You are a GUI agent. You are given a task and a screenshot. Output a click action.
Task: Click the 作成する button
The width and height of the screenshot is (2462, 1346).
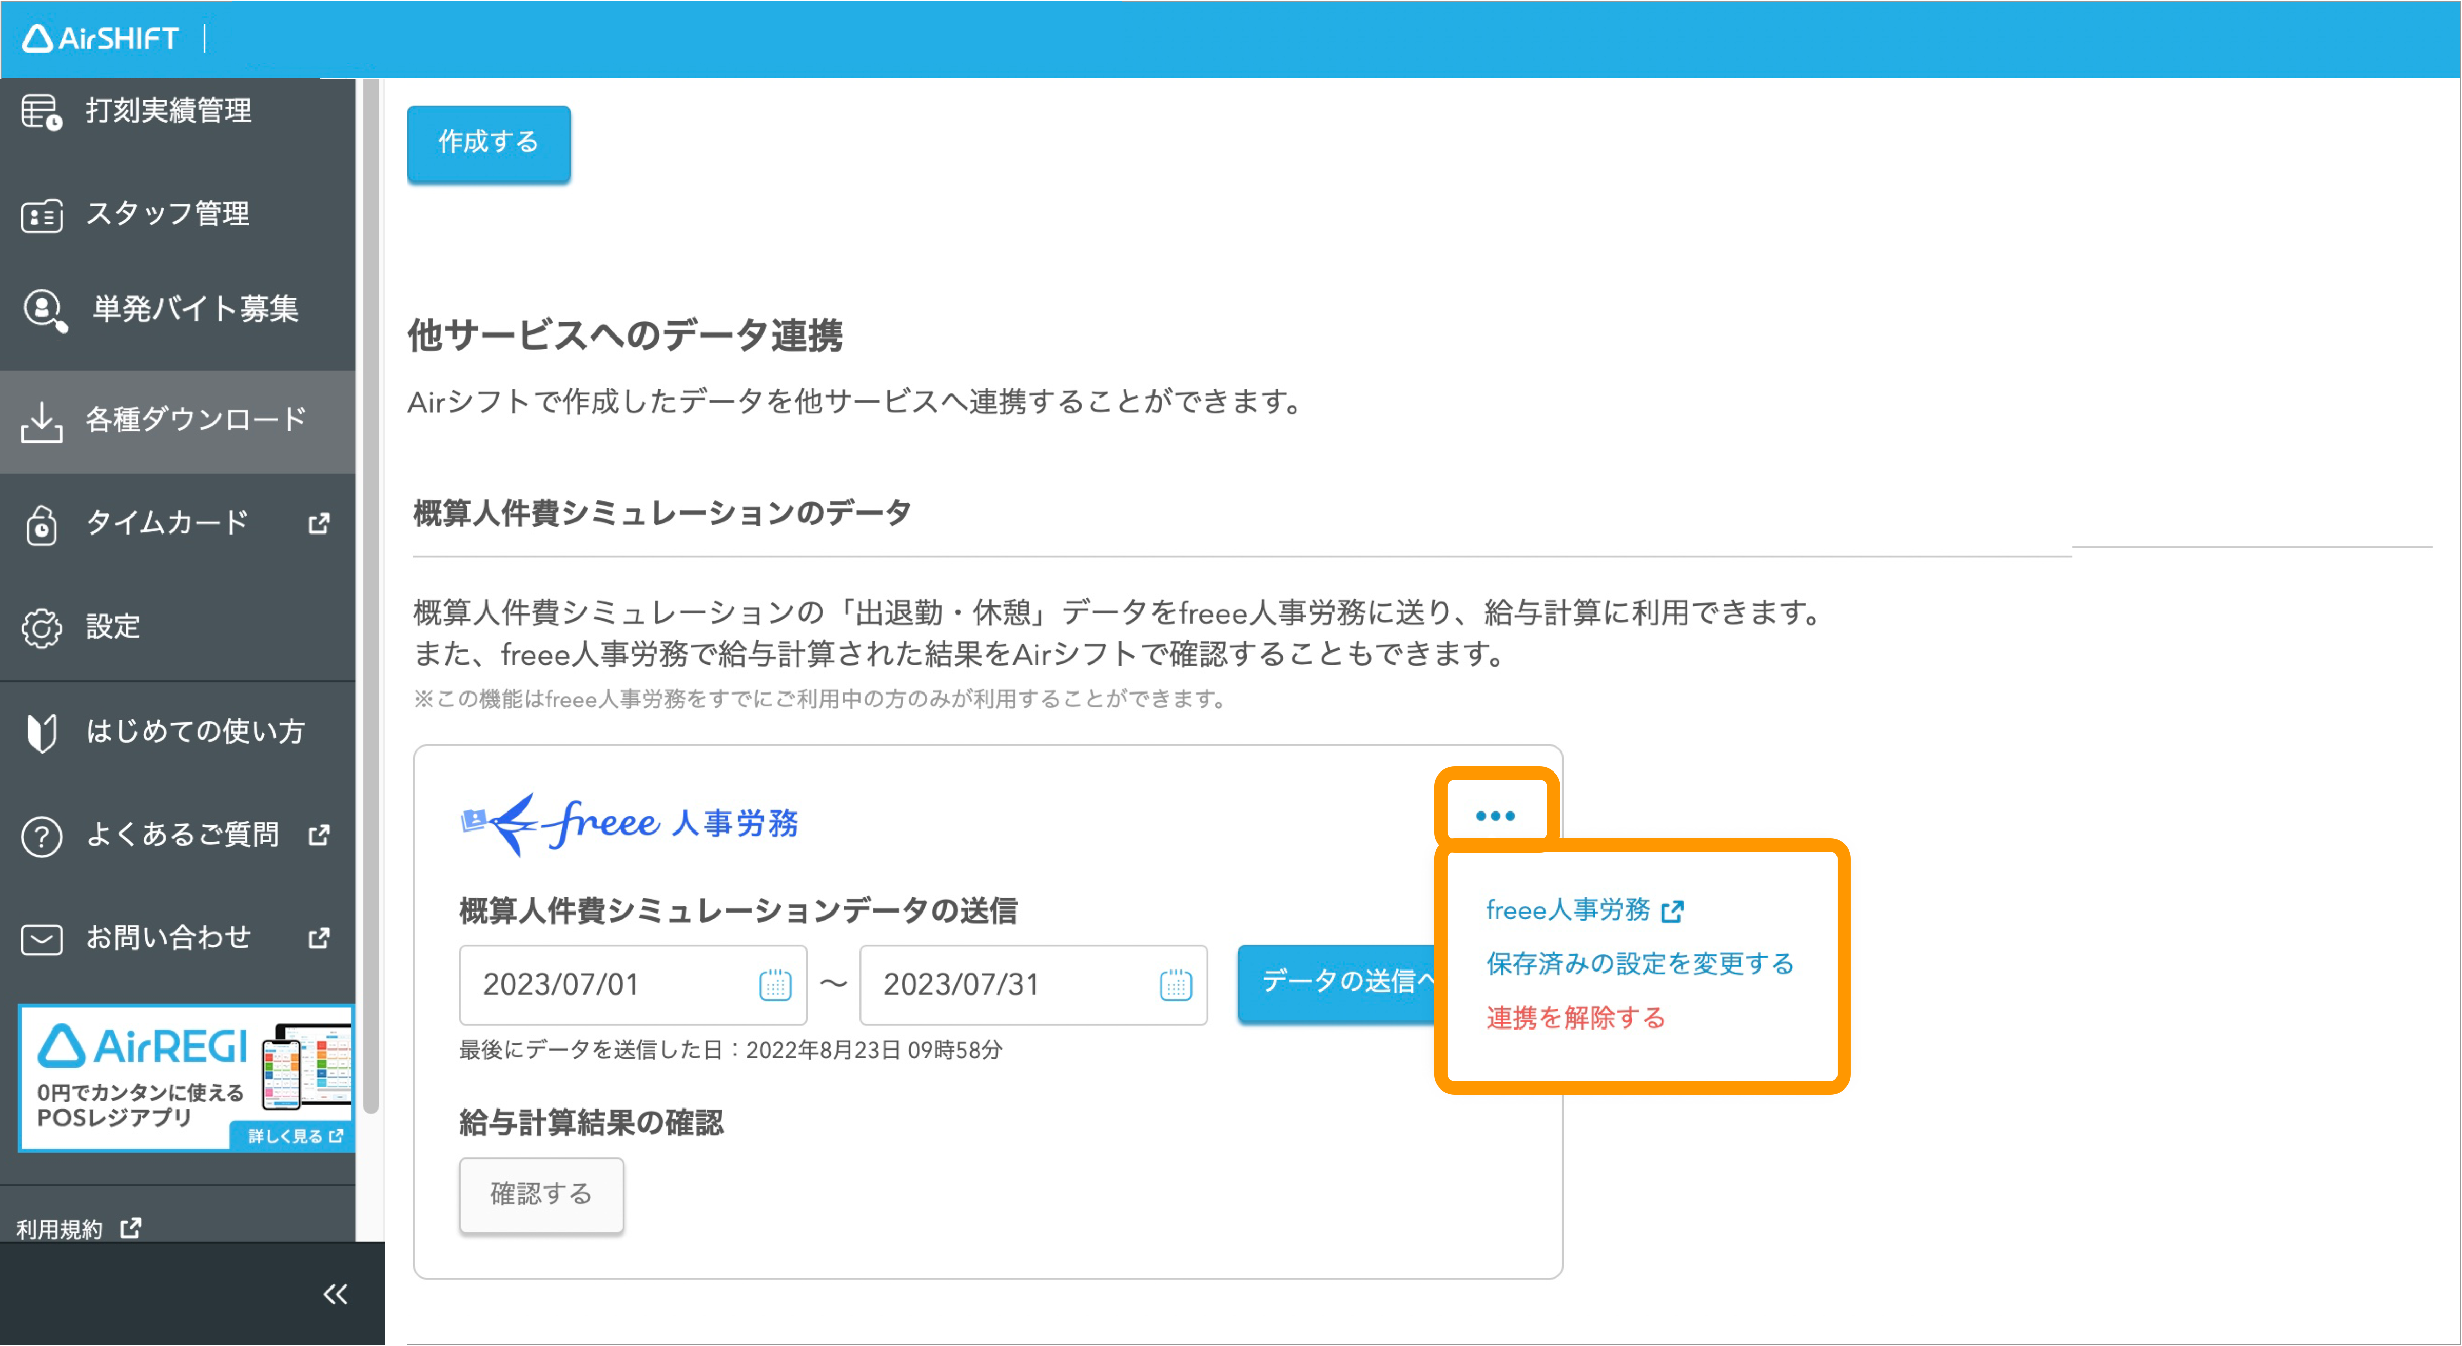[x=489, y=142]
